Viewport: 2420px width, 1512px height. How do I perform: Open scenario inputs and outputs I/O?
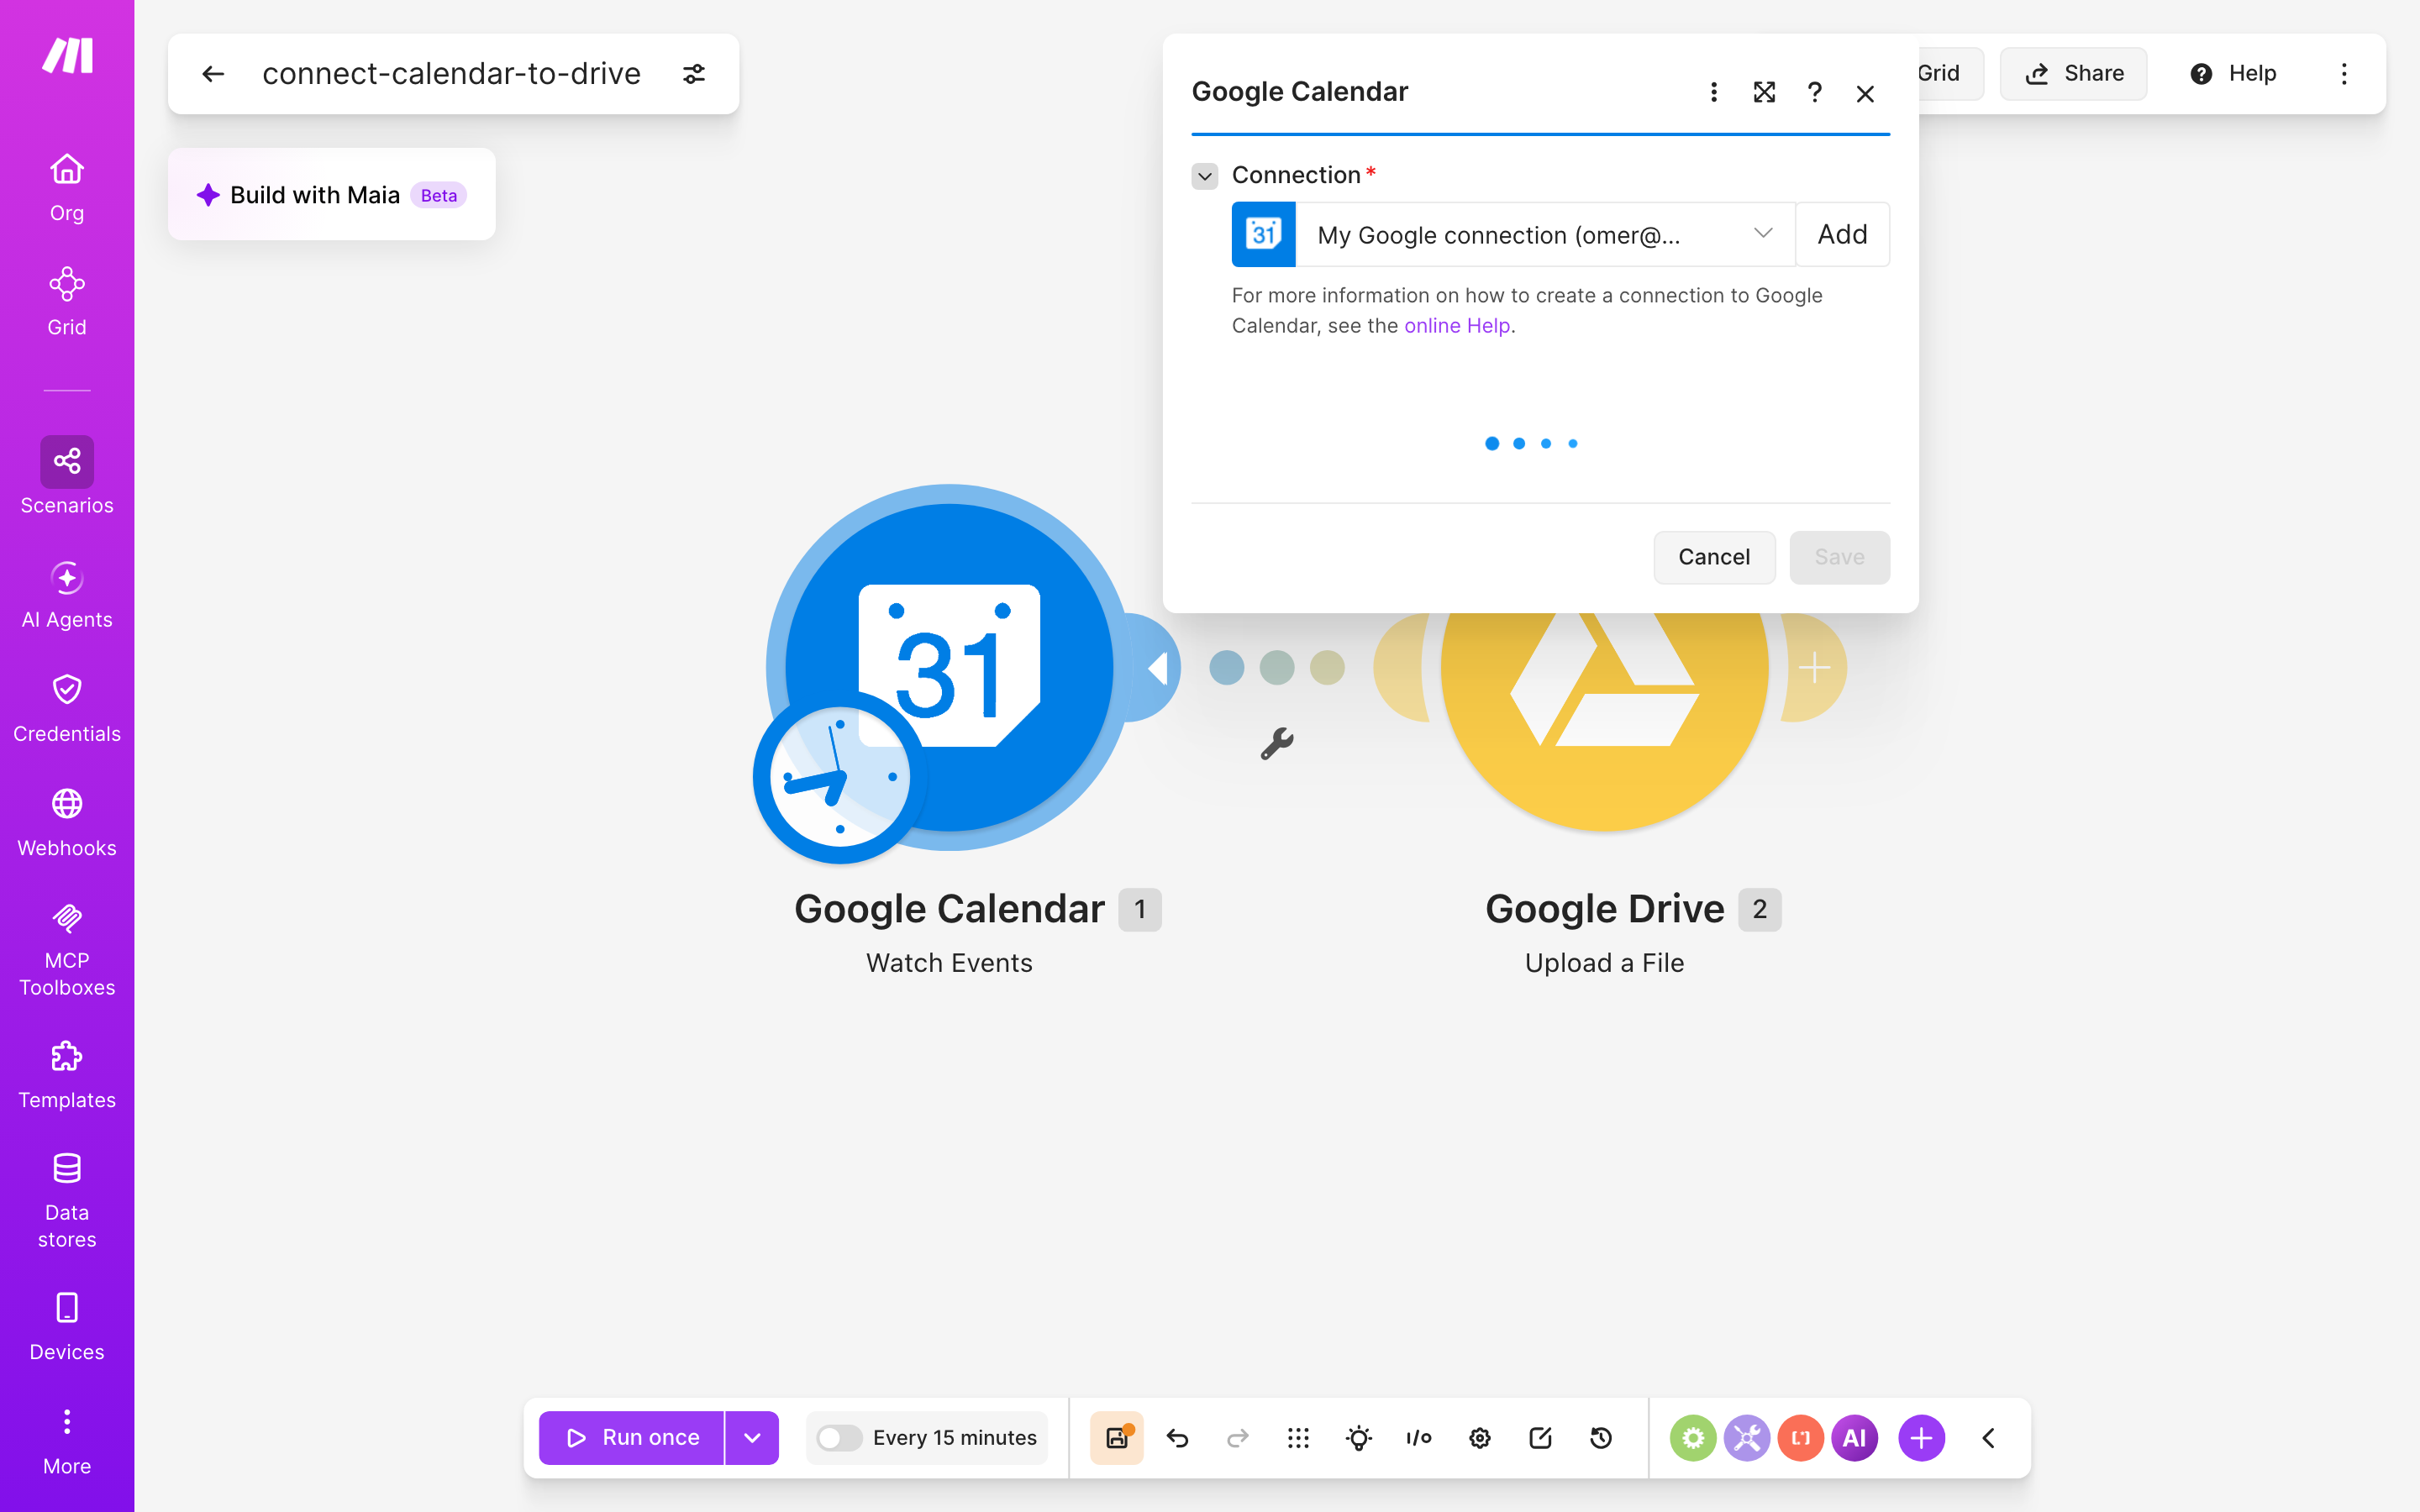pyautogui.click(x=1418, y=1437)
